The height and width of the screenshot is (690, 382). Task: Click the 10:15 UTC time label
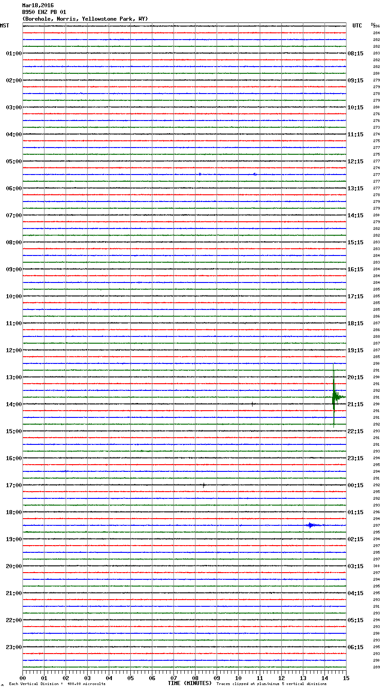point(355,108)
